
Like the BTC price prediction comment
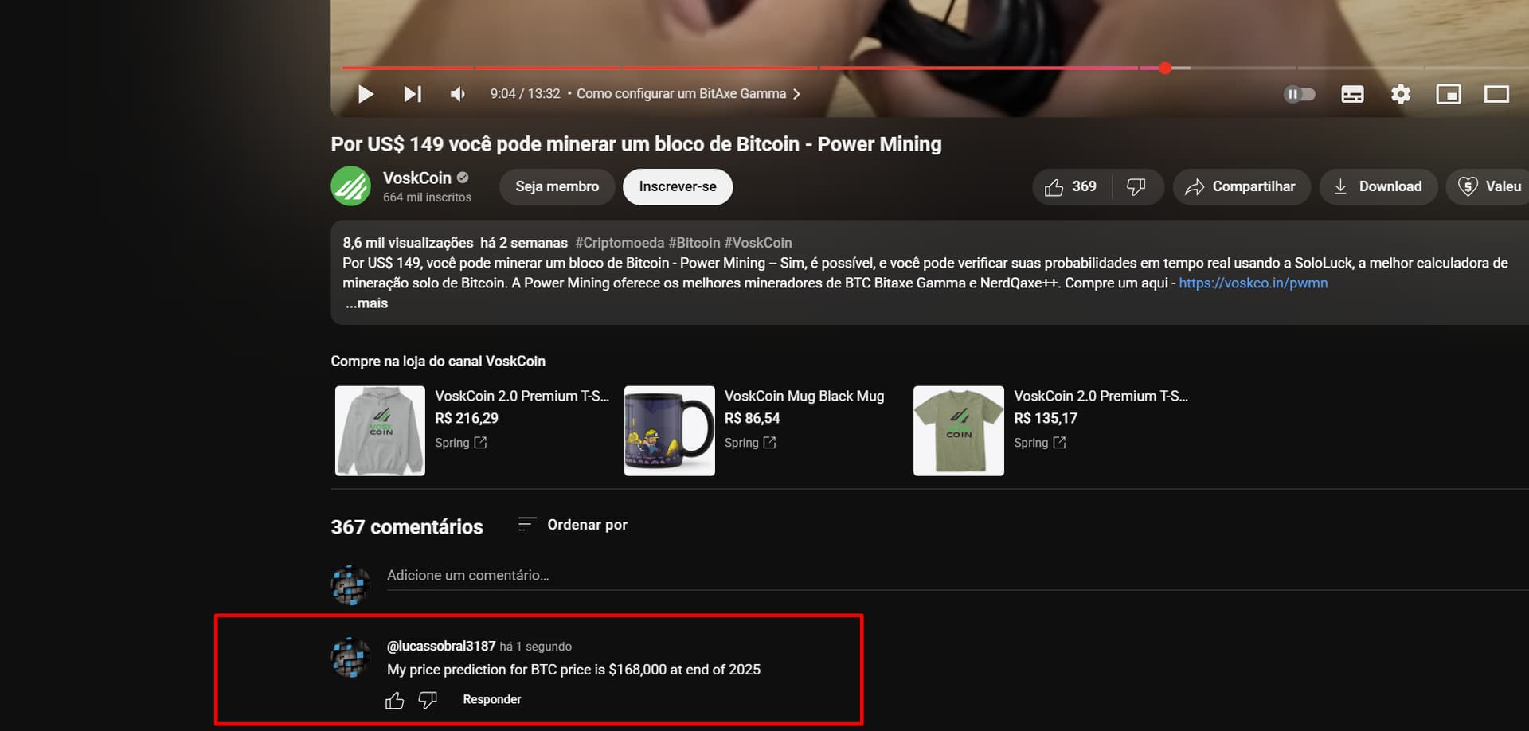coord(395,700)
